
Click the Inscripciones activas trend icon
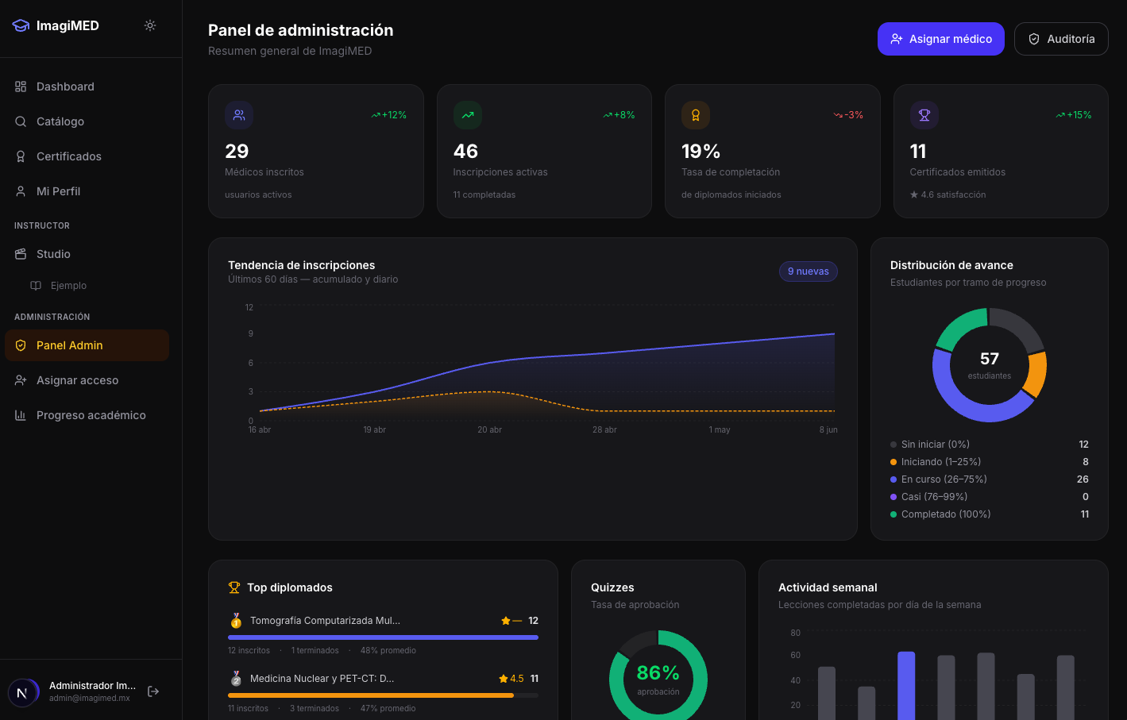pos(468,115)
